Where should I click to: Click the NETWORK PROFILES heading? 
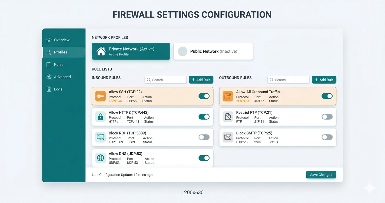pyautogui.click(x=110, y=38)
